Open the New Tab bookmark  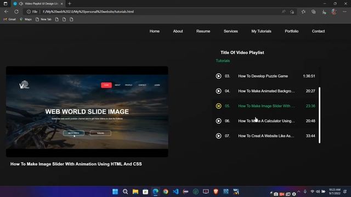point(43,20)
